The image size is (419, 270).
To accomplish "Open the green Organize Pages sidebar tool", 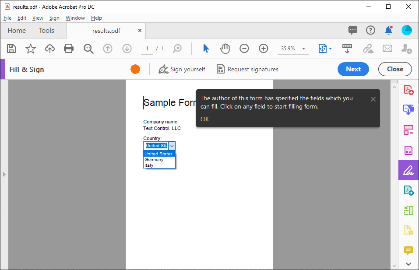I will tap(408, 211).
